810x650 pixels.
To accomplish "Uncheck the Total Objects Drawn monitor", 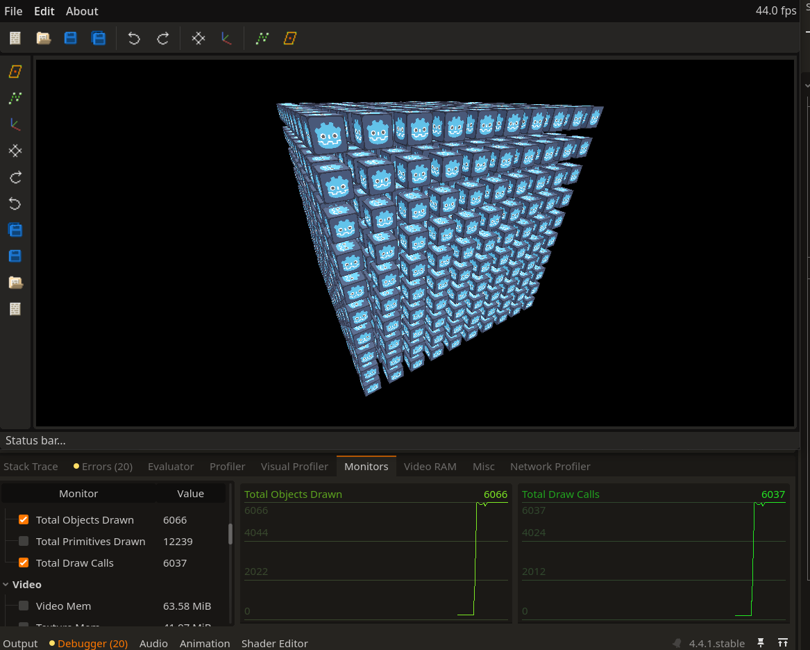I will point(24,519).
